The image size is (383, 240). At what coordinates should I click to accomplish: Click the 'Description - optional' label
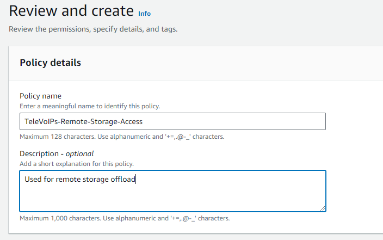[x=57, y=153]
